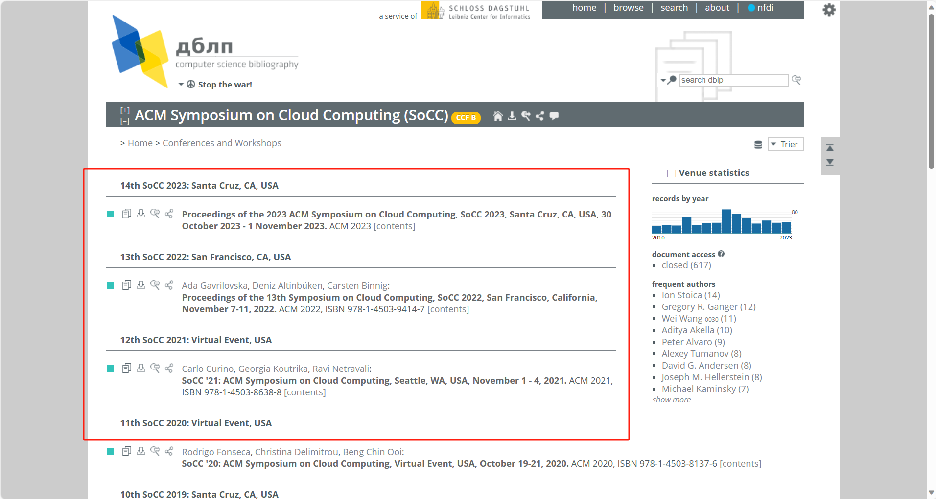Open the Stop the war dropdown arrow

click(x=181, y=84)
